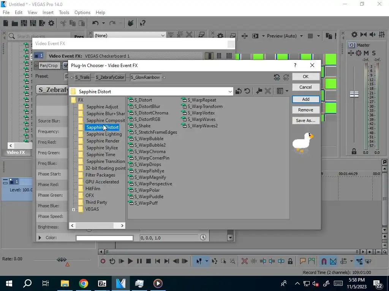Viewport: 389px width, 291px height.
Task: Toggle Loop Playback button
Action: point(112,261)
